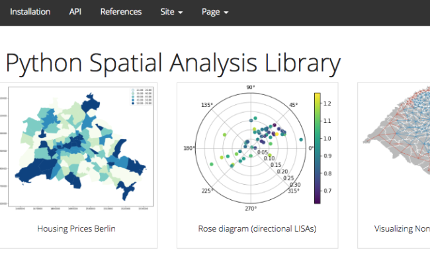The width and height of the screenshot is (430, 260).
Task: Open the Visualizing Non network map thumbnail
Action: (x=396, y=131)
